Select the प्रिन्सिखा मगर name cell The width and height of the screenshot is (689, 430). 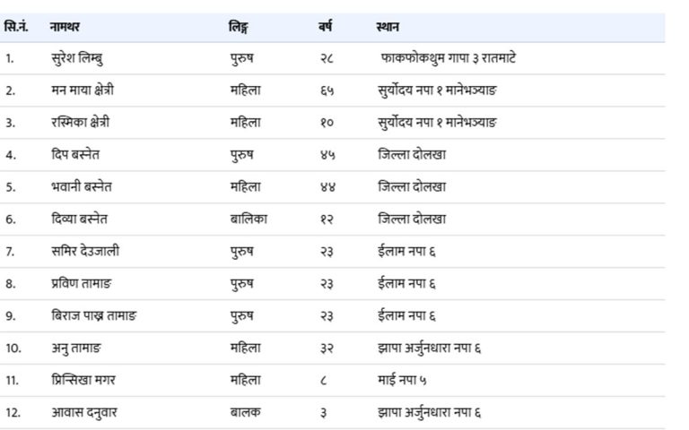(x=83, y=381)
